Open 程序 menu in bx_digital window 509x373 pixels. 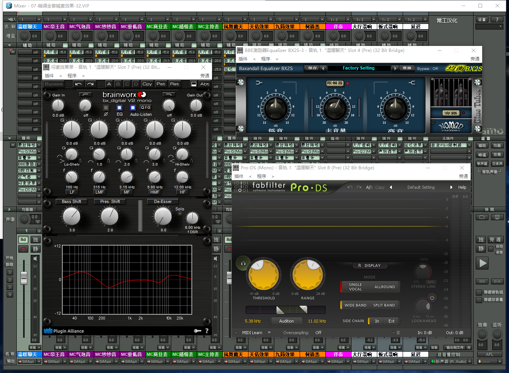[x=72, y=76]
